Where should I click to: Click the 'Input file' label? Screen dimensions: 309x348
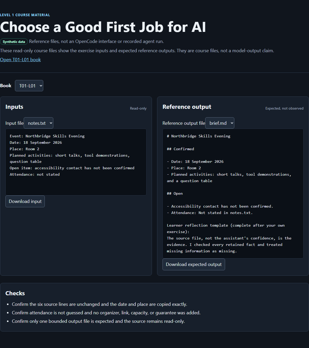coord(14,123)
